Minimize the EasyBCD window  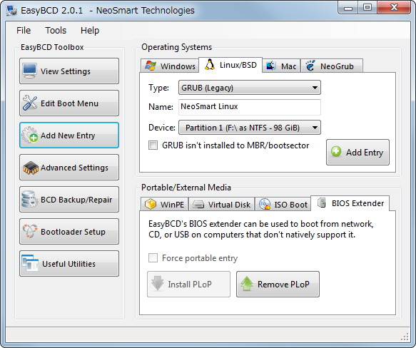tap(347, 7)
